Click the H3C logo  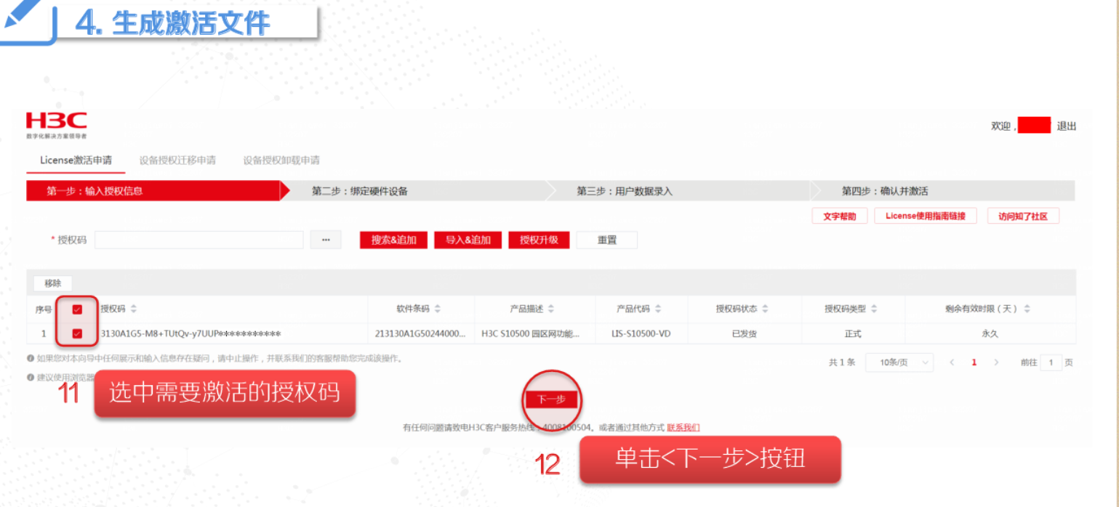tap(57, 125)
